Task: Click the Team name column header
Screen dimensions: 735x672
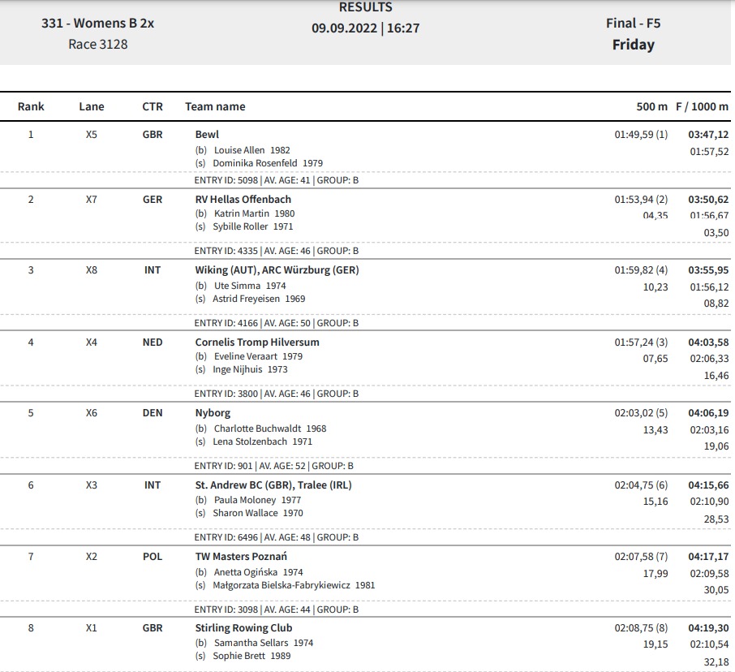Action: click(x=215, y=106)
